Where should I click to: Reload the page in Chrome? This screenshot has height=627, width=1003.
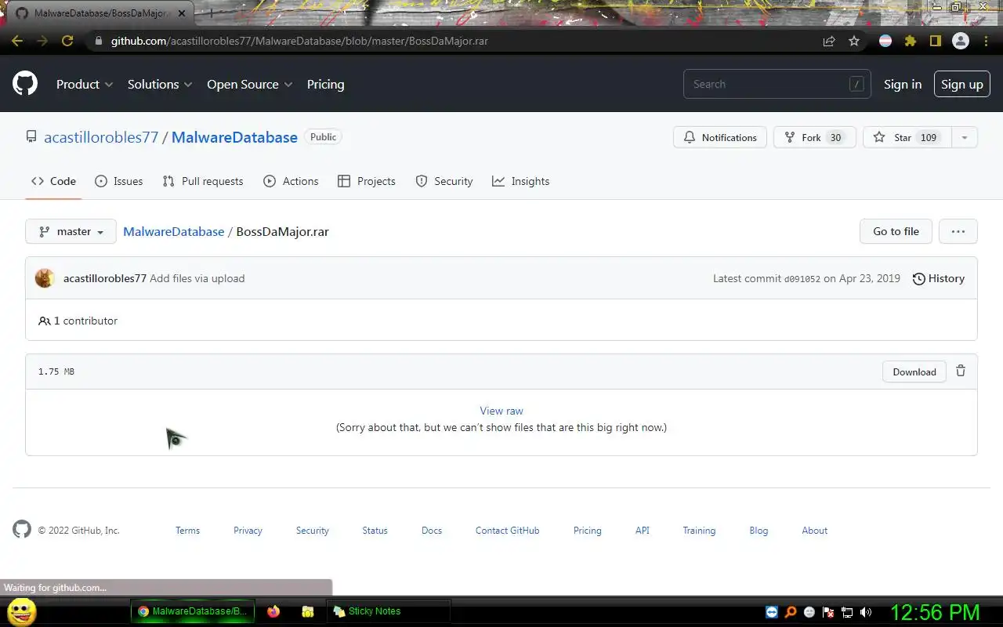click(67, 41)
